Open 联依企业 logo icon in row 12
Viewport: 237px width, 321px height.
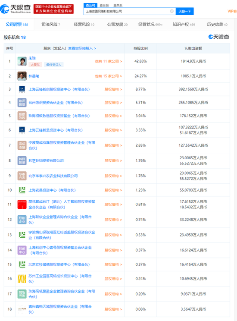click(x=22, y=220)
